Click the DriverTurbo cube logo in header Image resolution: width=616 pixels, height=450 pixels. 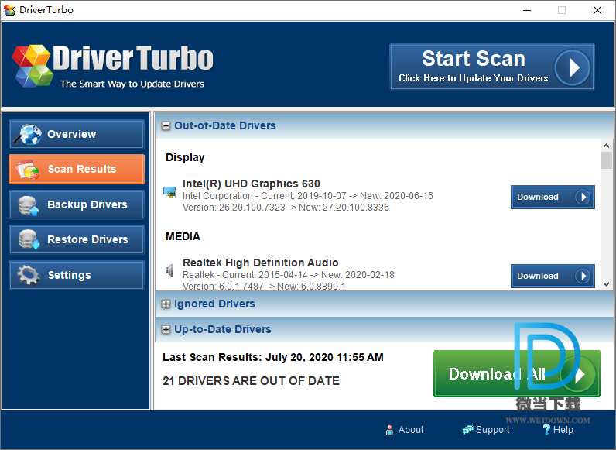pyautogui.click(x=33, y=66)
